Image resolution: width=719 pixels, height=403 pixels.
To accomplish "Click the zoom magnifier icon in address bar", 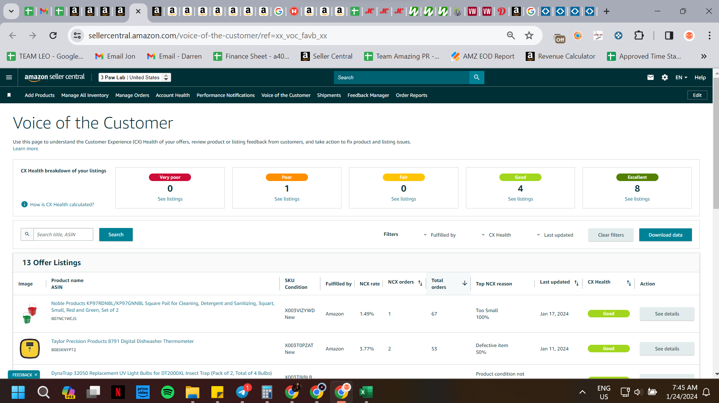I will point(511,36).
